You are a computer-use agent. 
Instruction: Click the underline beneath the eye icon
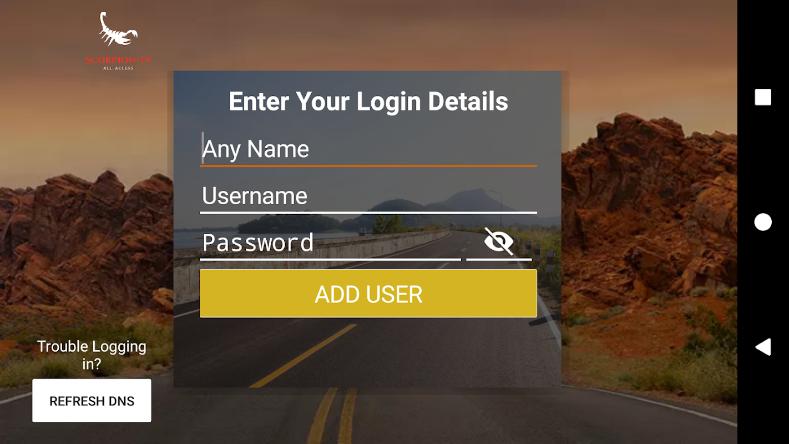(x=499, y=259)
